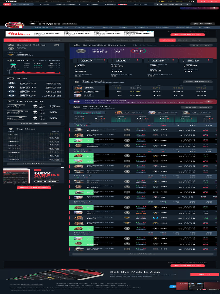Close the desktop app promo banner
This screenshot has height=294, width=220.
click(209, 101)
